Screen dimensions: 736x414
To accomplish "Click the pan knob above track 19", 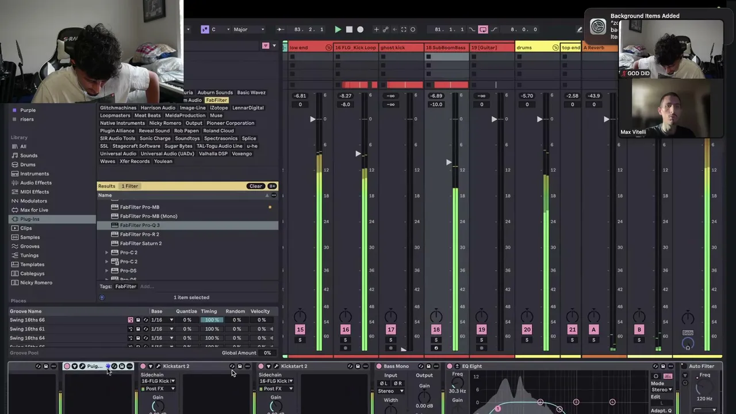I will (x=482, y=316).
